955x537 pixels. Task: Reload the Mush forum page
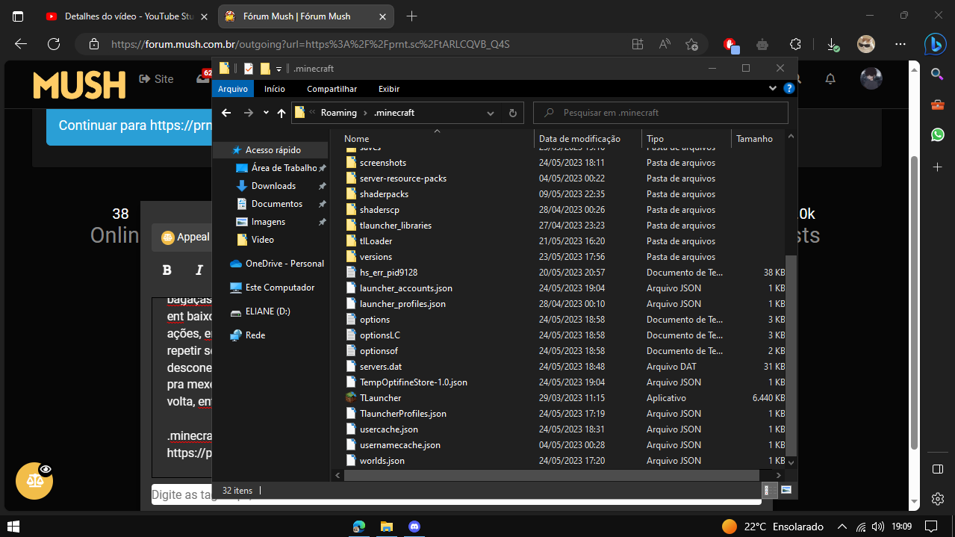(x=54, y=44)
